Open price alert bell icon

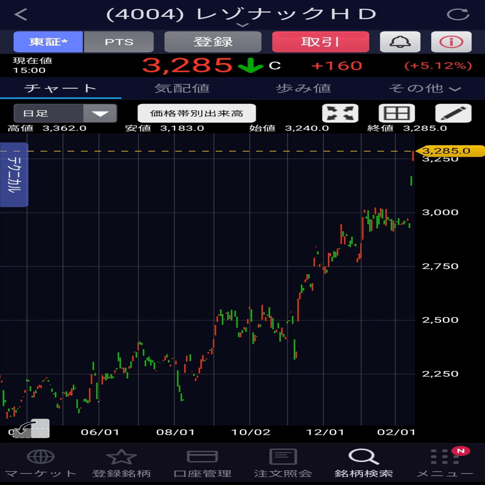point(400,42)
